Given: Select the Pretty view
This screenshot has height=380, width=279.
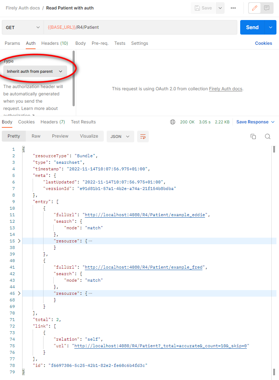Looking at the screenshot, I should pos(14,136).
